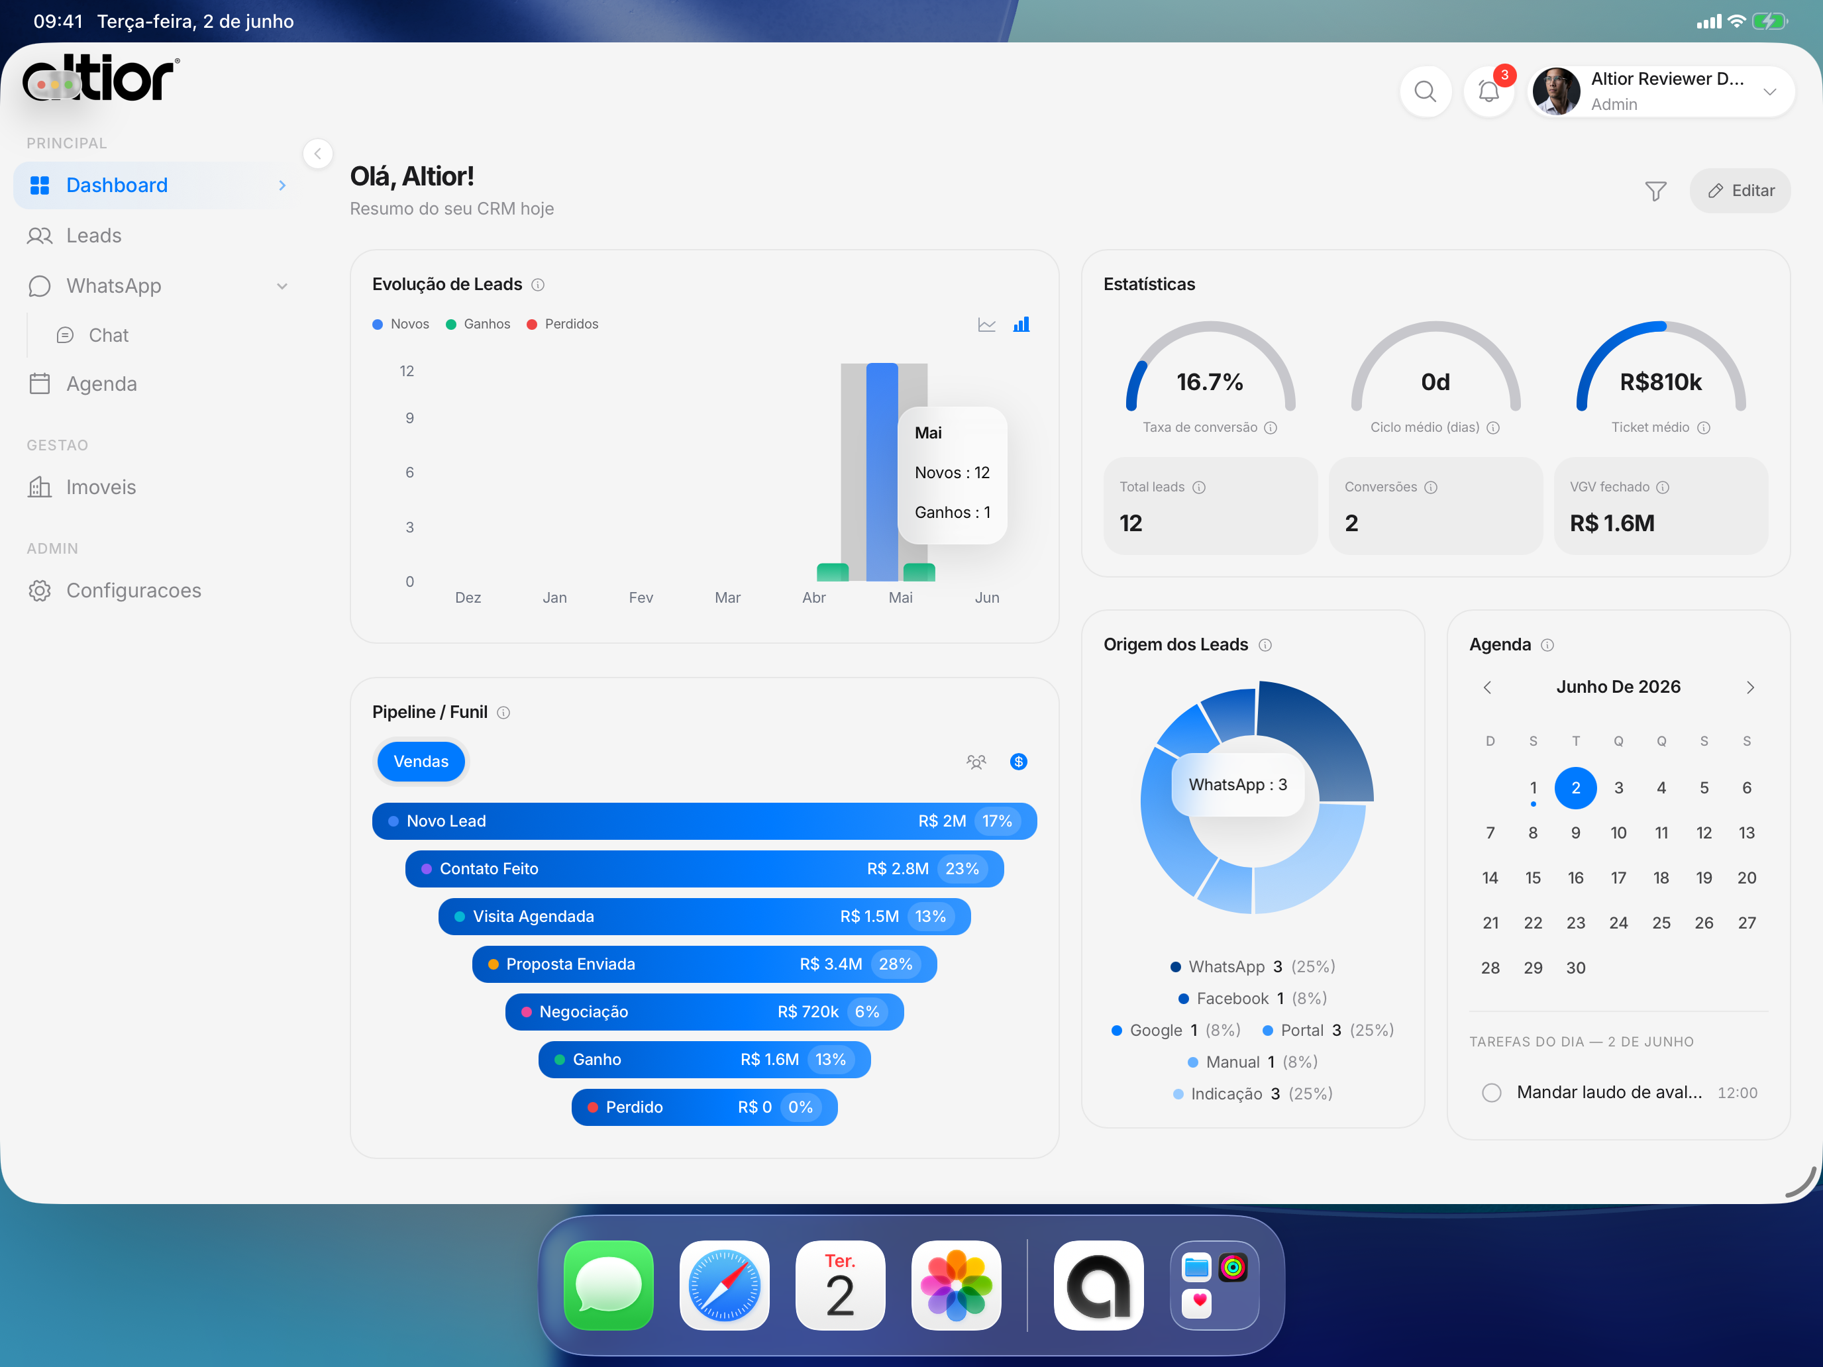
Task: Toggle Indicação source in donut legend
Action: 1253,1094
